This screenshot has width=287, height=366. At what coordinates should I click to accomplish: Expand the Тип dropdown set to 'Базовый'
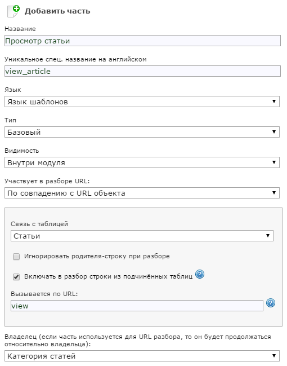tap(142, 132)
